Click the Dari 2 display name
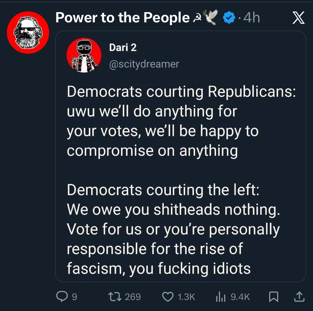Screen dimensions: 313x311 122,48
